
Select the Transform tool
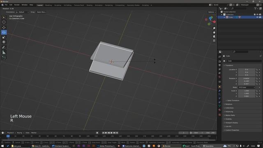[x=4, y=42]
